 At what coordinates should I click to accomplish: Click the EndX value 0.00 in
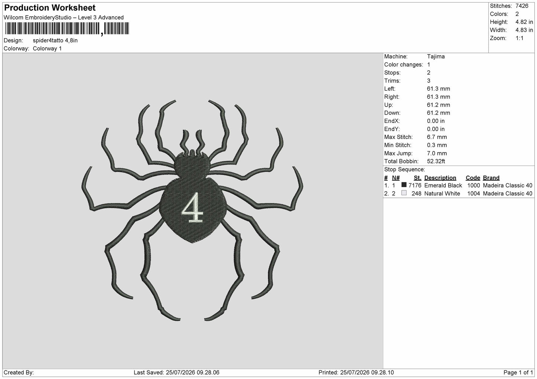(x=436, y=121)
